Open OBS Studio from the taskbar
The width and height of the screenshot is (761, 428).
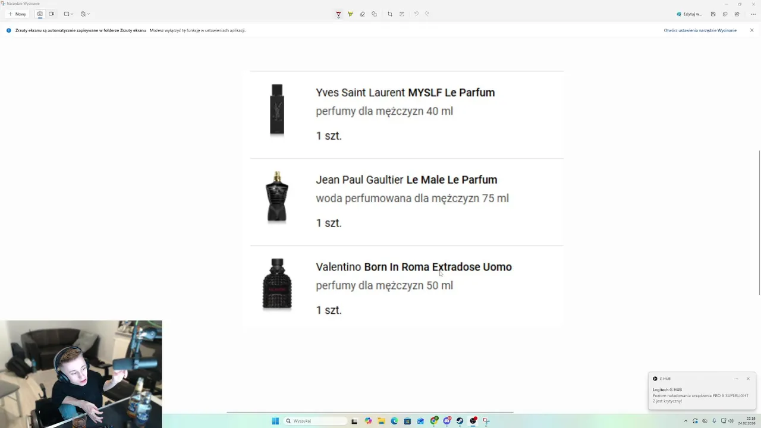pos(473,421)
